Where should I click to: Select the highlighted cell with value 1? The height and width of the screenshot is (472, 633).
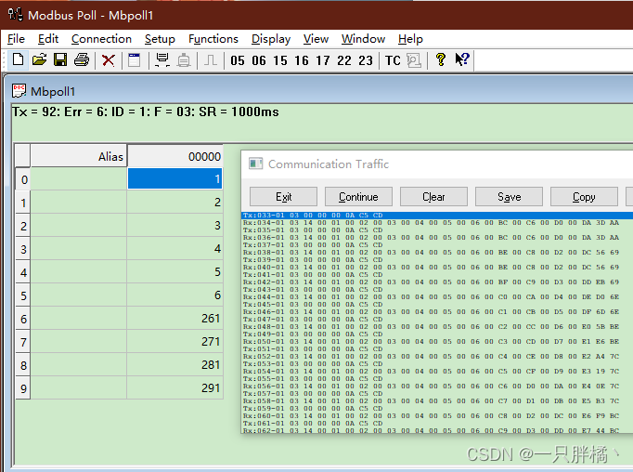(174, 178)
